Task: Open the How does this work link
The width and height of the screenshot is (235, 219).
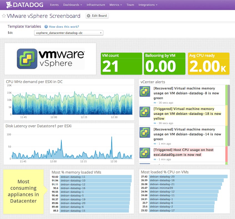Action: (x=64, y=27)
